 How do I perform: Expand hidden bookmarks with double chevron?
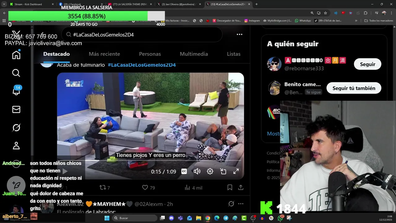point(356,21)
